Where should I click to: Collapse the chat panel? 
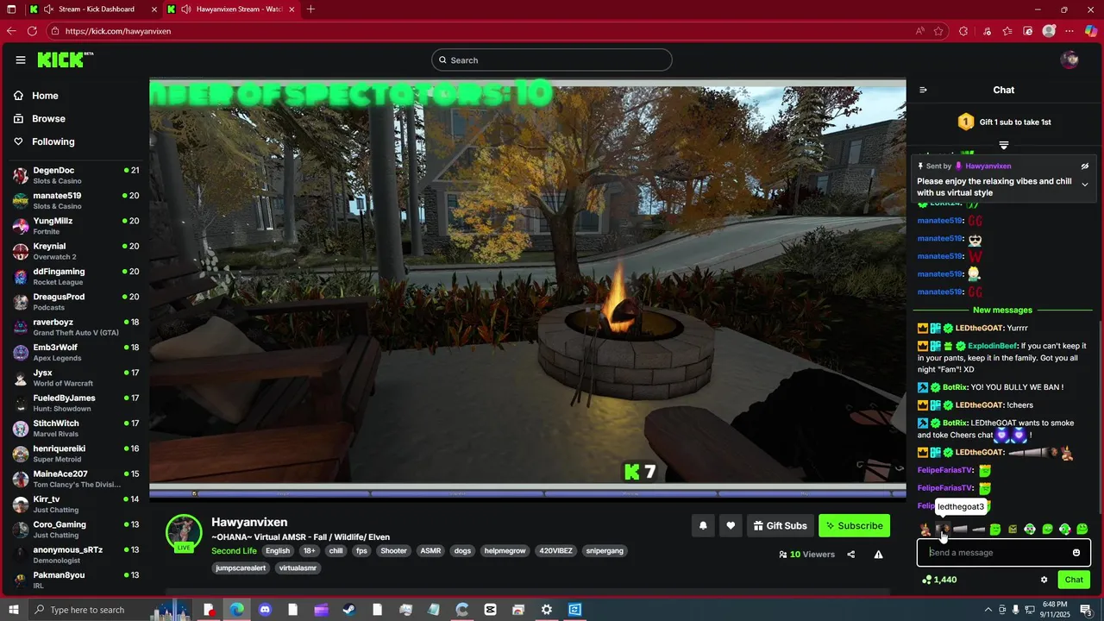(923, 90)
